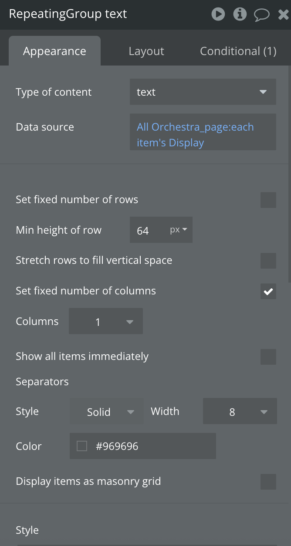Click the Min height of row field
Image resolution: width=291 pixels, height=546 pixels.
pos(146,231)
